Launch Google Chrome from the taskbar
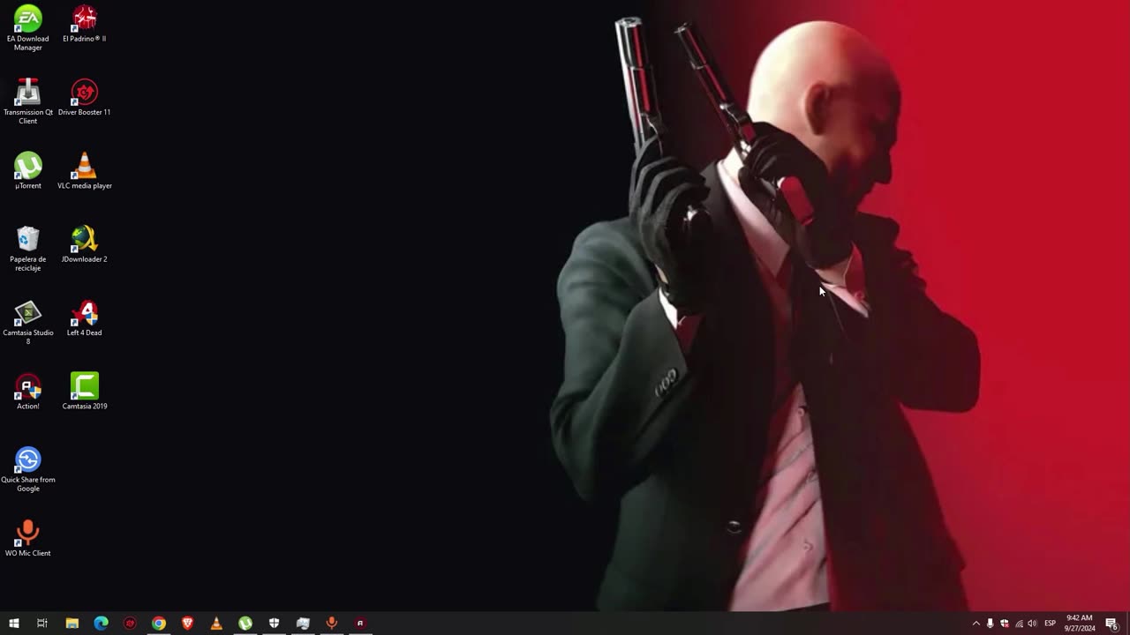The width and height of the screenshot is (1130, 635). tap(159, 624)
